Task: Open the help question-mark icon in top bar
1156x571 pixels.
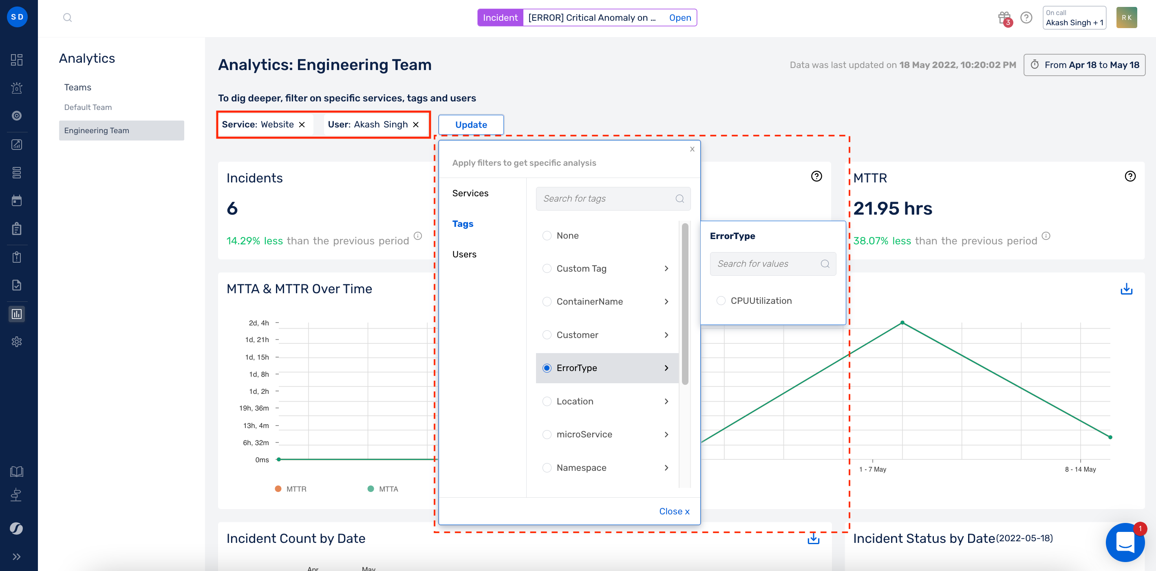Action: (x=1027, y=18)
